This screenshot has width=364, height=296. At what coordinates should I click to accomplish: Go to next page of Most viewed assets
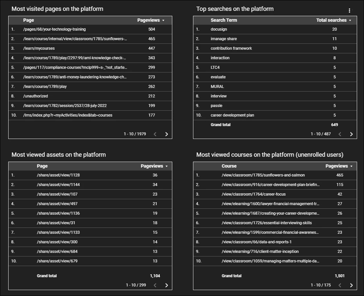point(166,285)
